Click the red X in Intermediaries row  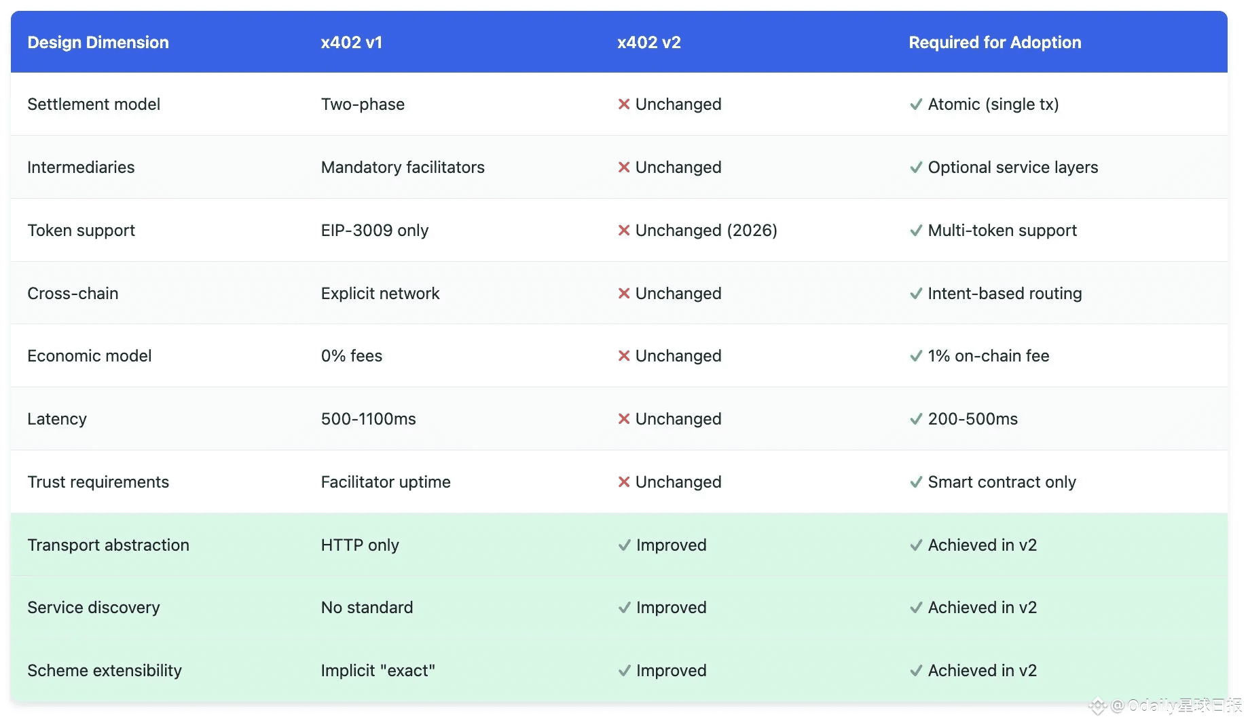pos(623,168)
